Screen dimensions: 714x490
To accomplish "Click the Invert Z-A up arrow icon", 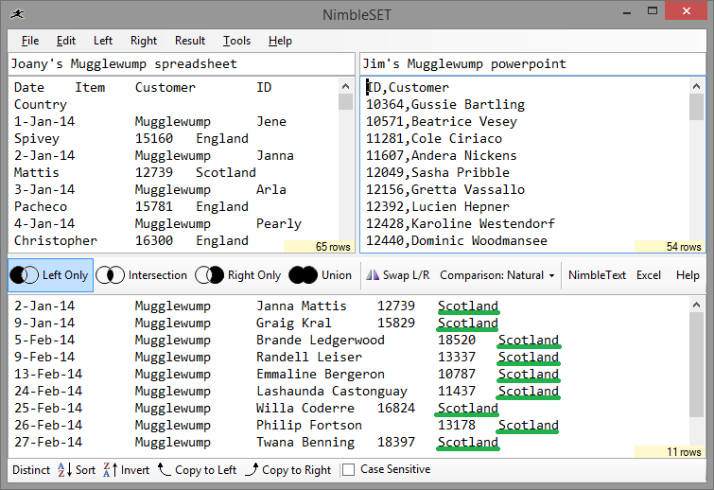I will tap(111, 469).
